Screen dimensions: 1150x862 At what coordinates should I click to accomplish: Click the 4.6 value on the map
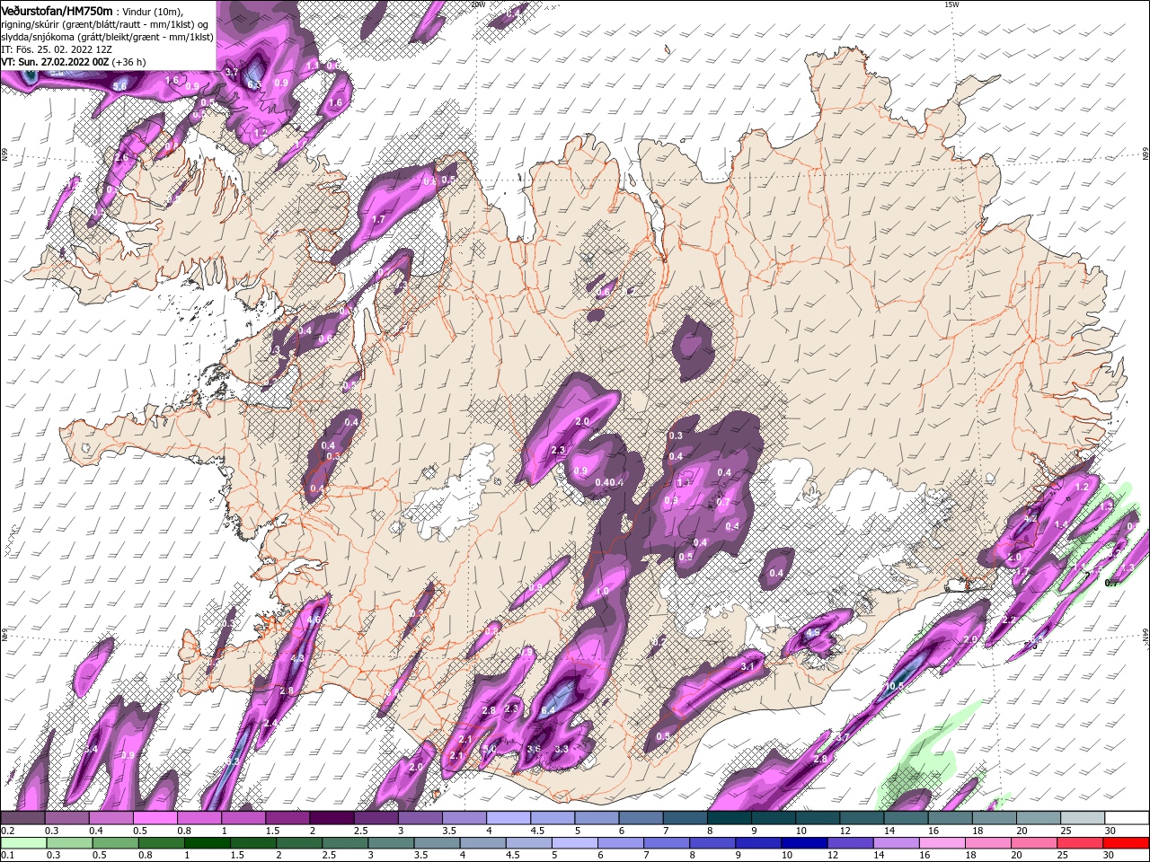(x=314, y=620)
